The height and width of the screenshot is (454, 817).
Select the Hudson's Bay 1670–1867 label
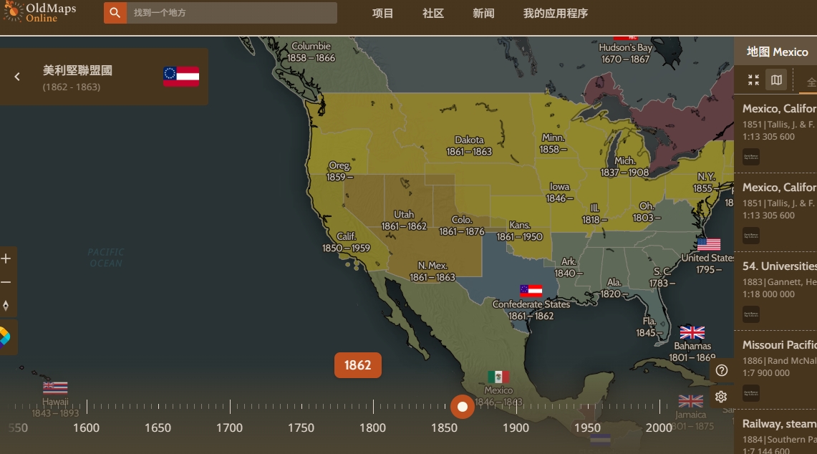pyautogui.click(x=625, y=53)
